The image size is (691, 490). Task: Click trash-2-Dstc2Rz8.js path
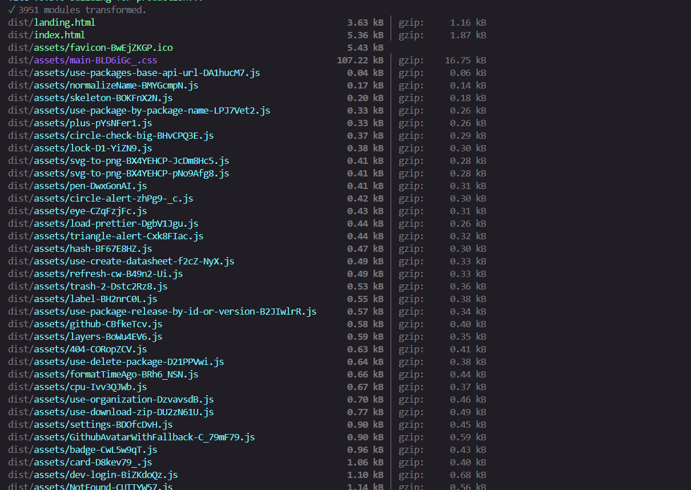[87, 286]
